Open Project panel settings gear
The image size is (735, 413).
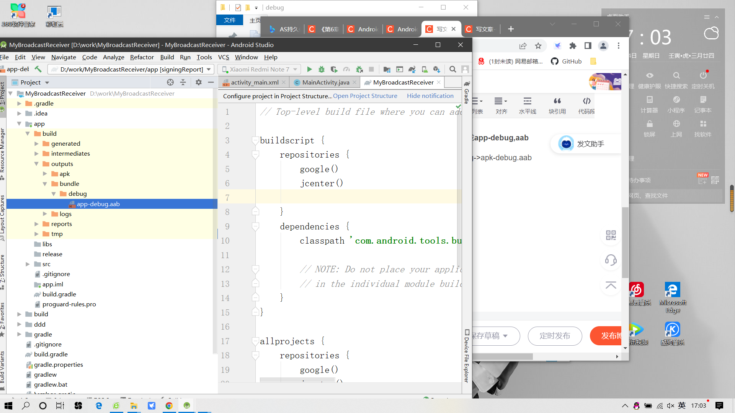pyautogui.click(x=199, y=82)
